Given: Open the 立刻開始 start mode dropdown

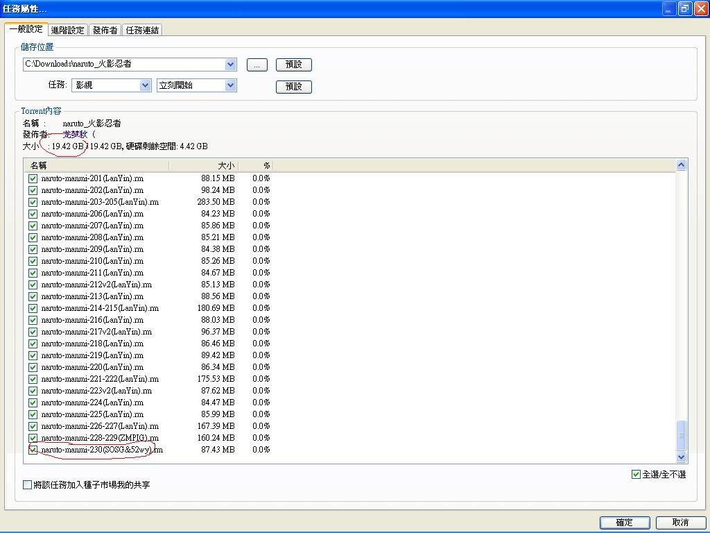Looking at the screenshot, I should [x=230, y=85].
